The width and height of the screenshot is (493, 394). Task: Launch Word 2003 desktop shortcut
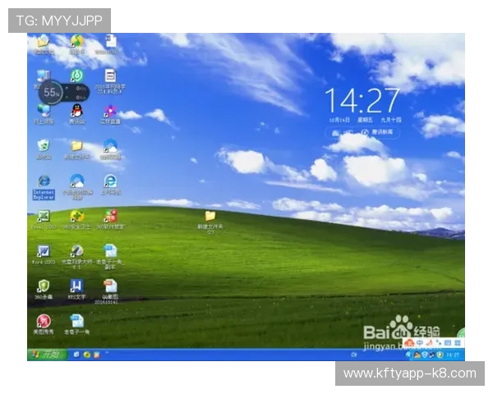click(x=44, y=251)
